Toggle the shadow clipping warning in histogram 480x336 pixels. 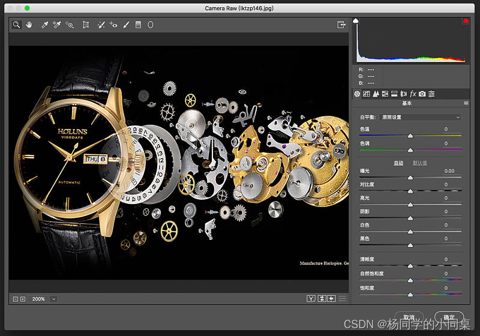pyautogui.click(x=356, y=20)
